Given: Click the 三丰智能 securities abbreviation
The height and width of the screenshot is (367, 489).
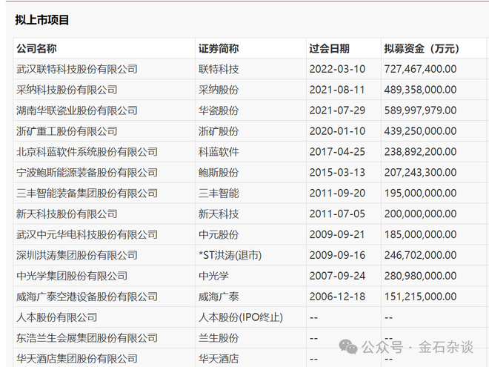Looking at the screenshot, I should click(x=219, y=194).
